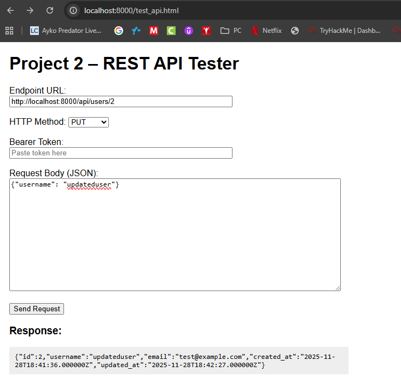Image resolution: width=401 pixels, height=389 pixels.
Task: Focus the Endpoint URL input field
Action: coord(121,102)
